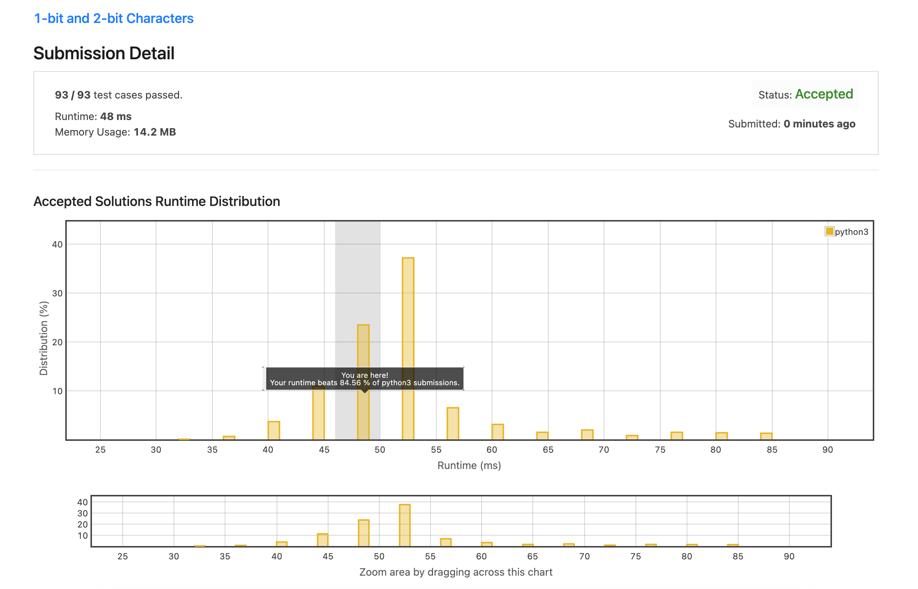This screenshot has width=918, height=589.
Task: Click tallest bar in the lower zoom chart
Action: [x=404, y=525]
